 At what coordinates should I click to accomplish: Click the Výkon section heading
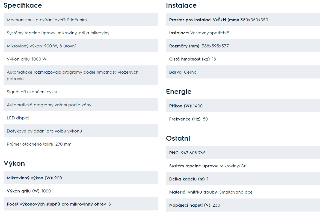click(x=14, y=163)
